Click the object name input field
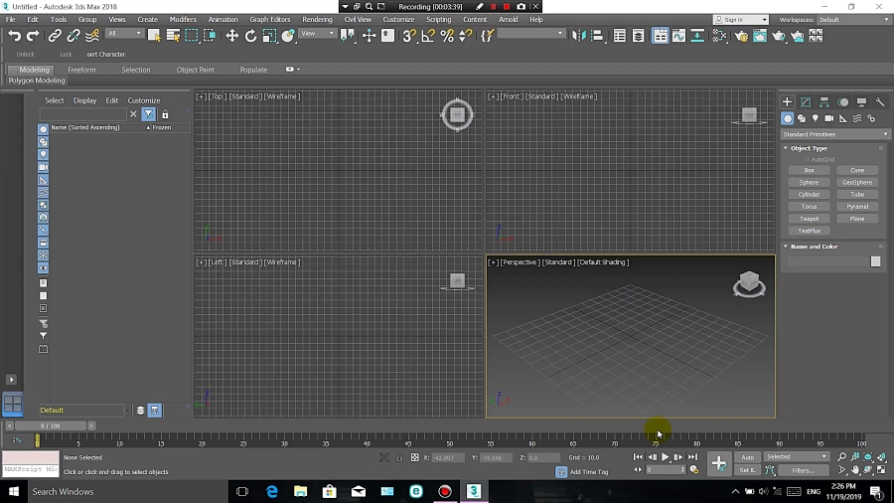Screen dimensions: 894x503 point(827,261)
